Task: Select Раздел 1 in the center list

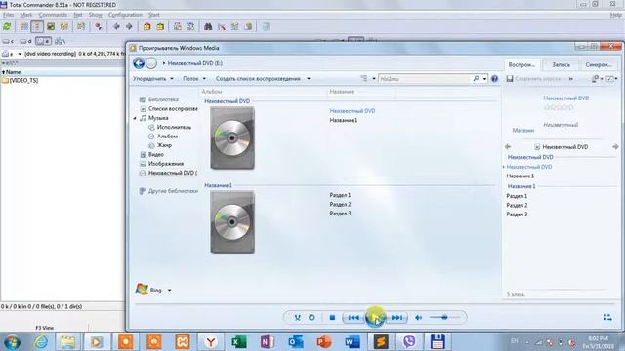Action: pos(340,195)
